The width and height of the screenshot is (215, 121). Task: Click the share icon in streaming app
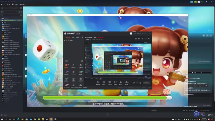pyautogui.click(x=149, y=39)
